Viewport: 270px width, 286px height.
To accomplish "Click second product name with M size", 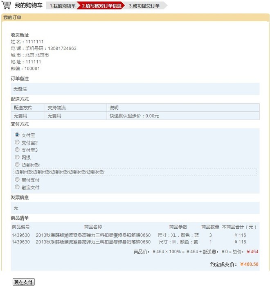I will pyautogui.click(x=93, y=242).
